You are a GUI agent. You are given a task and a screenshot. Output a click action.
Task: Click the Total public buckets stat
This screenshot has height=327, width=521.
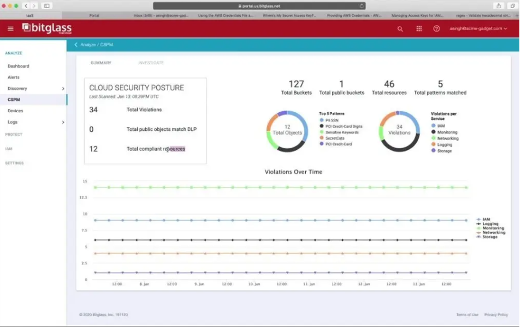point(341,88)
